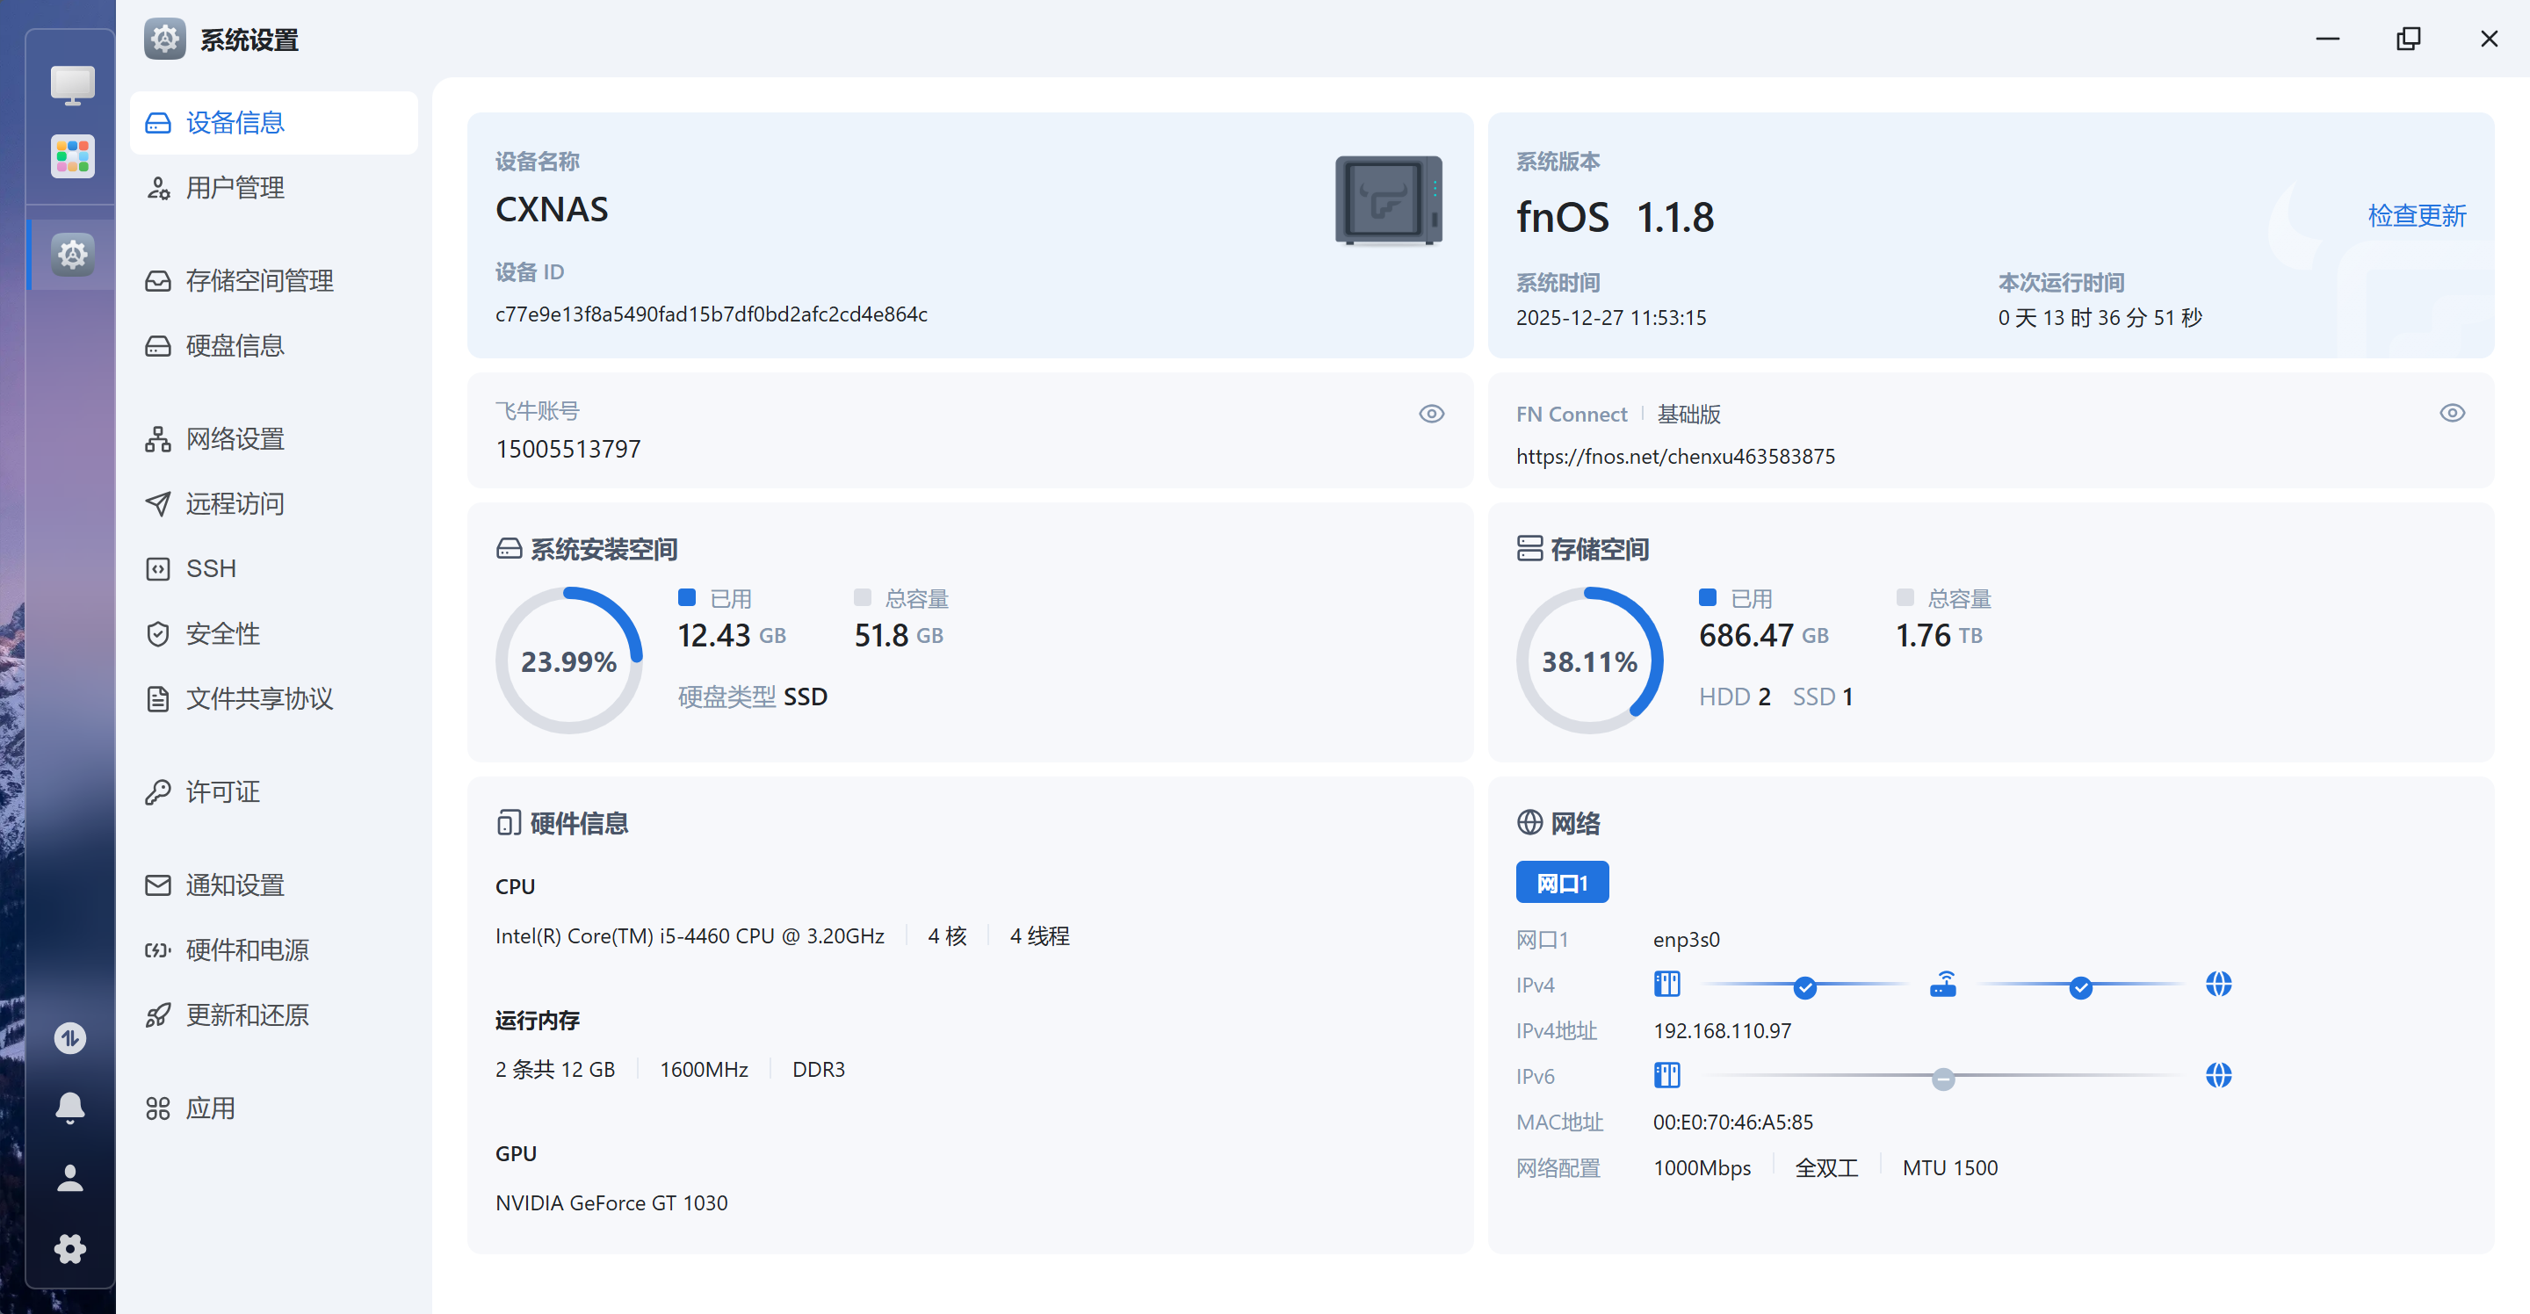
Task: Open the user profile icon in the dock
Action: tap(69, 1178)
